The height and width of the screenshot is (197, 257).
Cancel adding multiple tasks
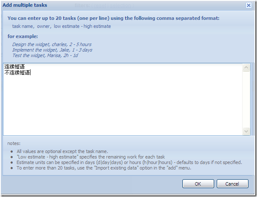(232, 184)
